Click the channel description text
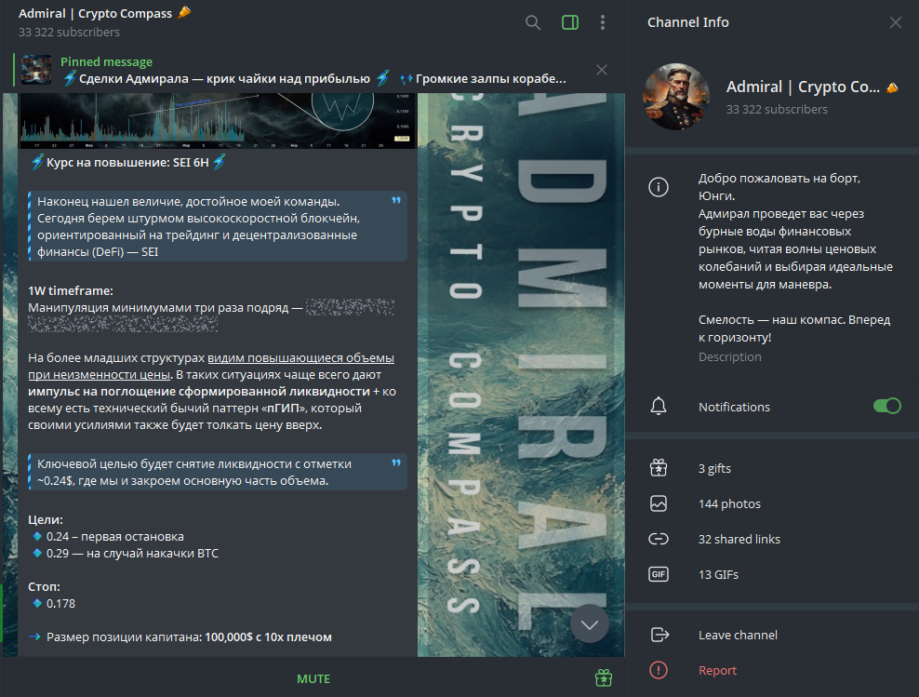This screenshot has height=697, width=919. coord(795,258)
